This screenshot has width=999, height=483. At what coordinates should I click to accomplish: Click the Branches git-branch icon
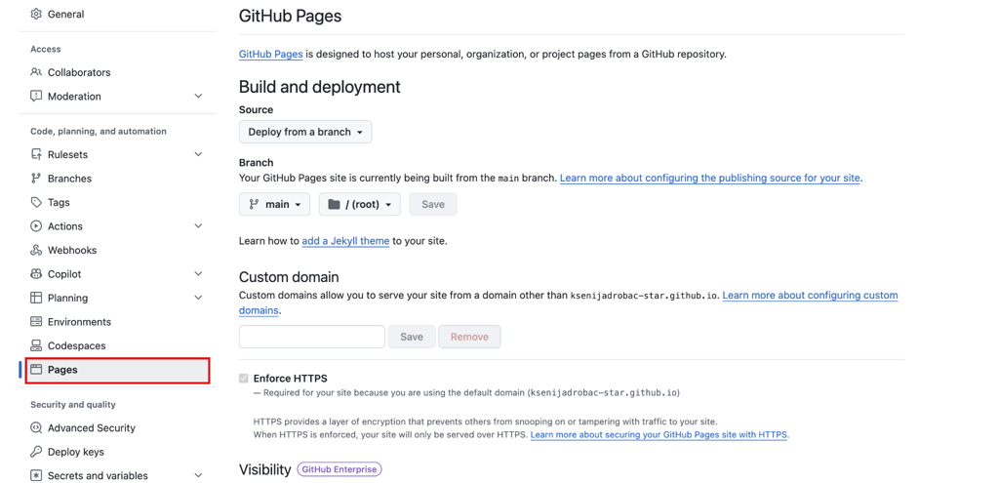click(x=36, y=179)
